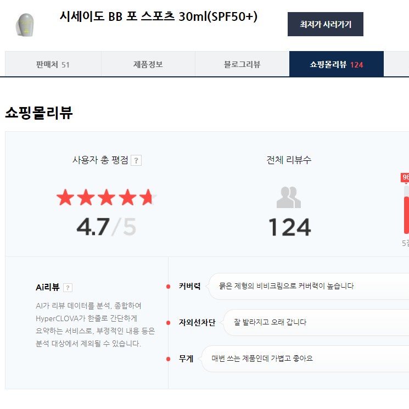
Task: Click the help icon beside 사용자 총 평점
Action: [137, 160]
